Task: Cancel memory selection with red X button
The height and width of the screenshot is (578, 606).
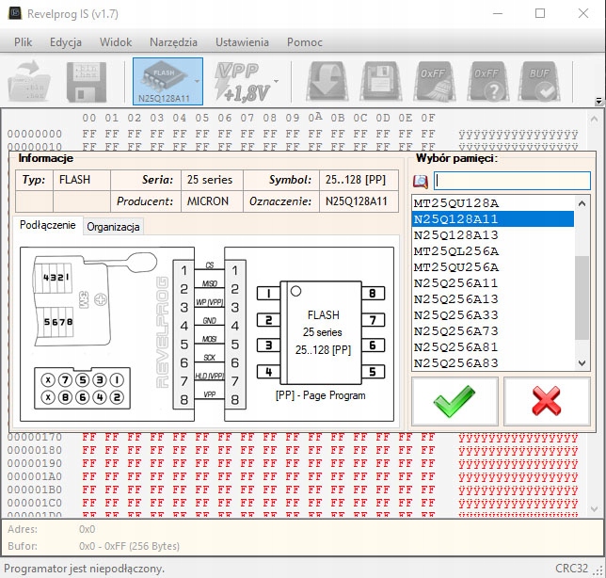Action: (x=547, y=402)
